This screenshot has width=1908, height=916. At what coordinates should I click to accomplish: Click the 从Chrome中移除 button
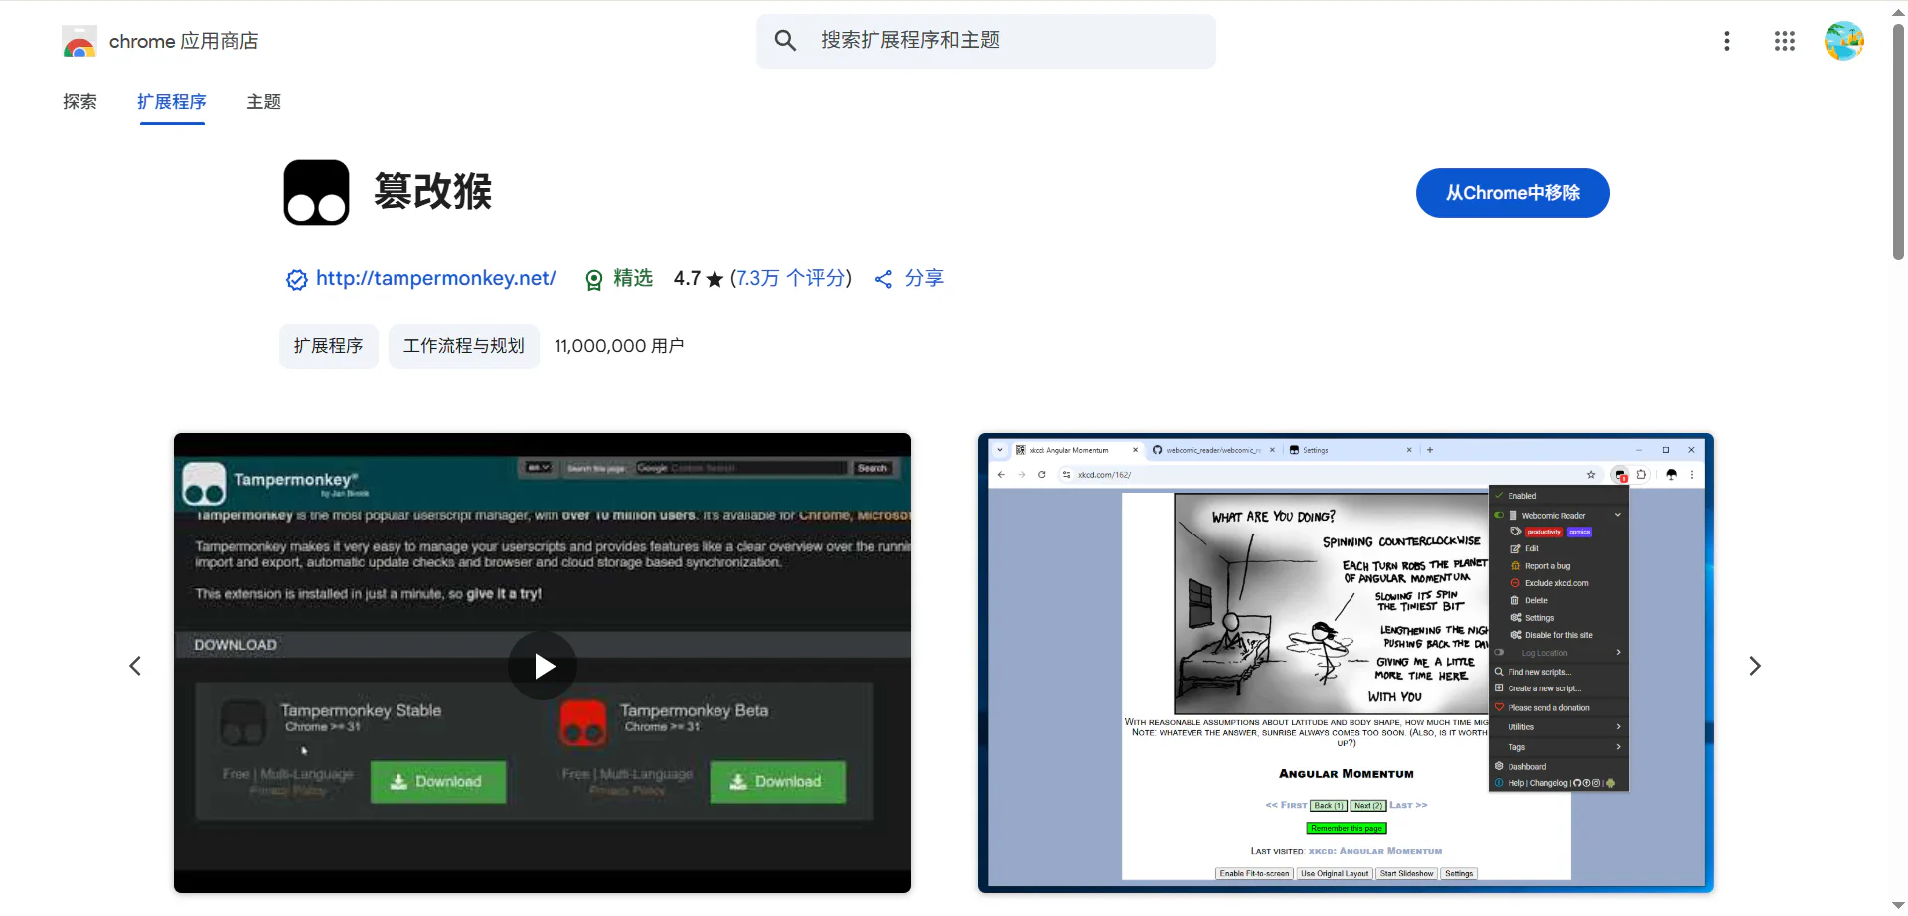(x=1511, y=193)
